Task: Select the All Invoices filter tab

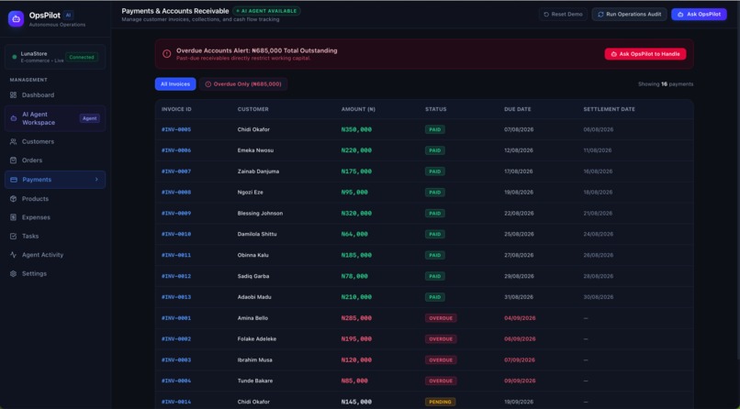Action: point(175,84)
